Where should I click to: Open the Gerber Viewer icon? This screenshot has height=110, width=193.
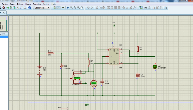[11, 8]
